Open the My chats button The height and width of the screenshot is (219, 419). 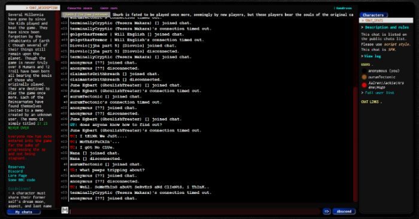(x=24, y=212)
